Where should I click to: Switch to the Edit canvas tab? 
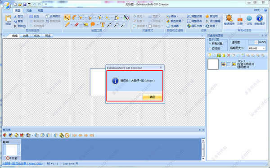[15, 36]
